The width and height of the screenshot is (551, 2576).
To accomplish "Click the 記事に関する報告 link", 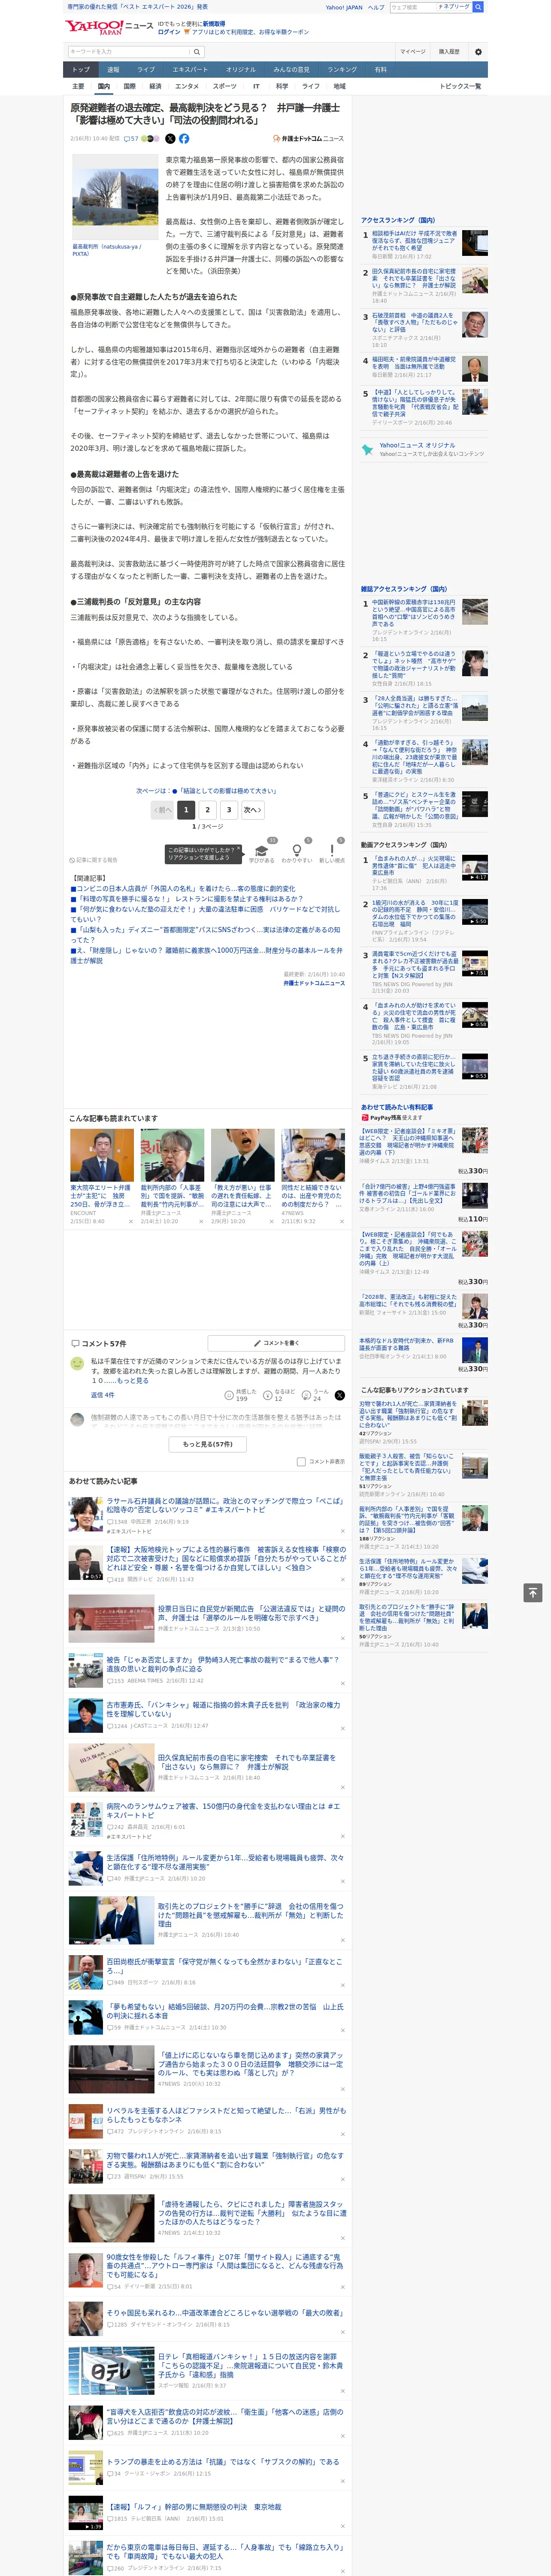I will pyautogui.click(x=94, y=860).
